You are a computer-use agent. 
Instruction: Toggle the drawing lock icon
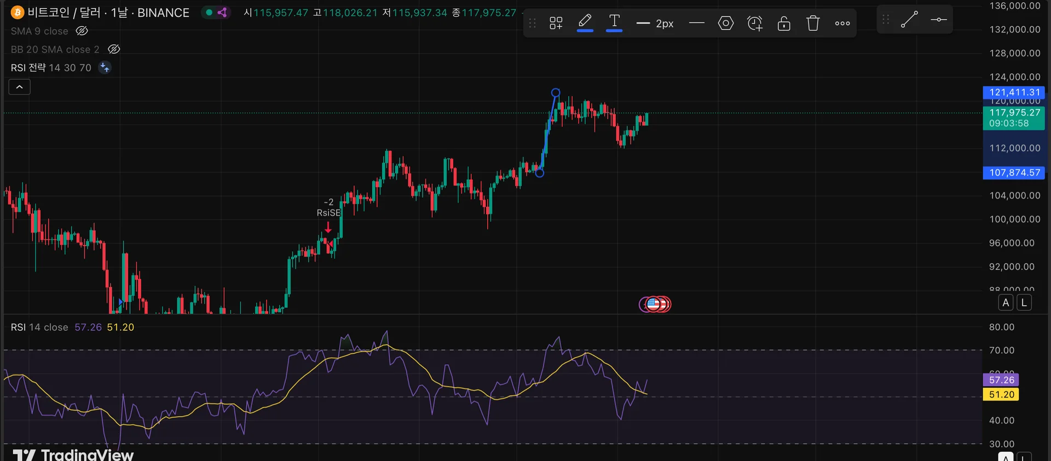point(784,23)
